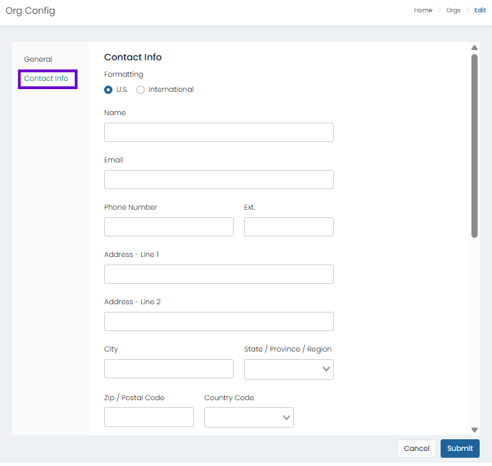Select U.S. formatting radio button

(108, 90)
